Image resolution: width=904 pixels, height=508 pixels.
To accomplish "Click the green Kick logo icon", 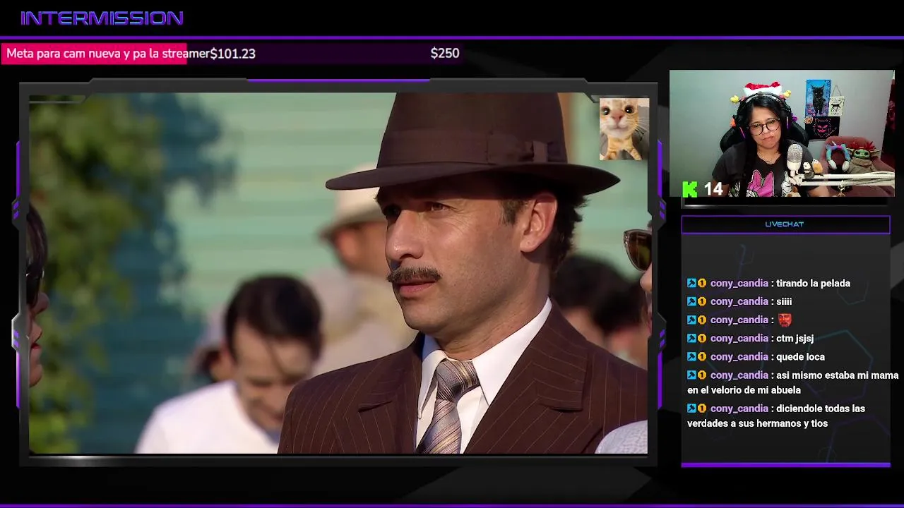I will [x=690, y=189].
